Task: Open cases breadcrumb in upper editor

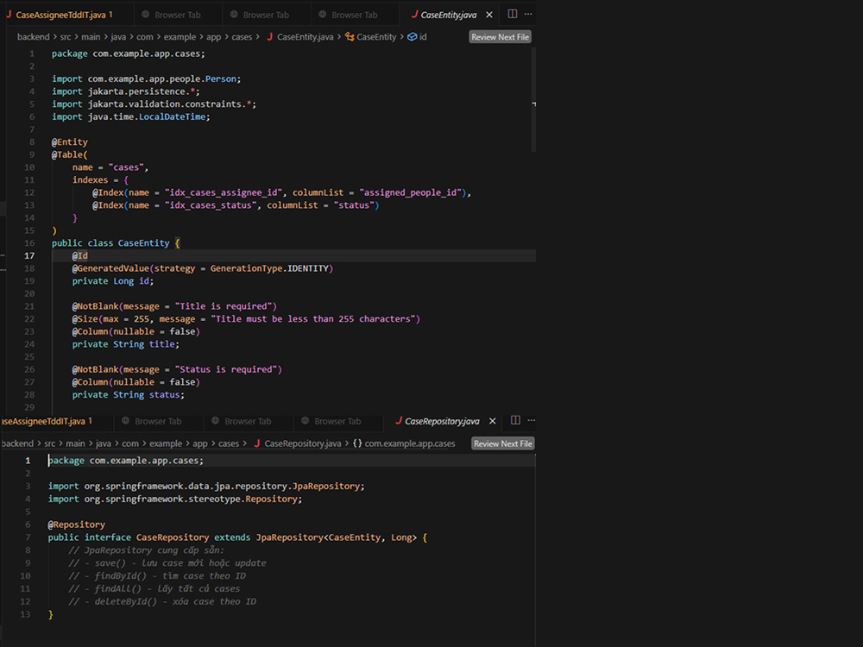Action: click(x=242, y=37)
